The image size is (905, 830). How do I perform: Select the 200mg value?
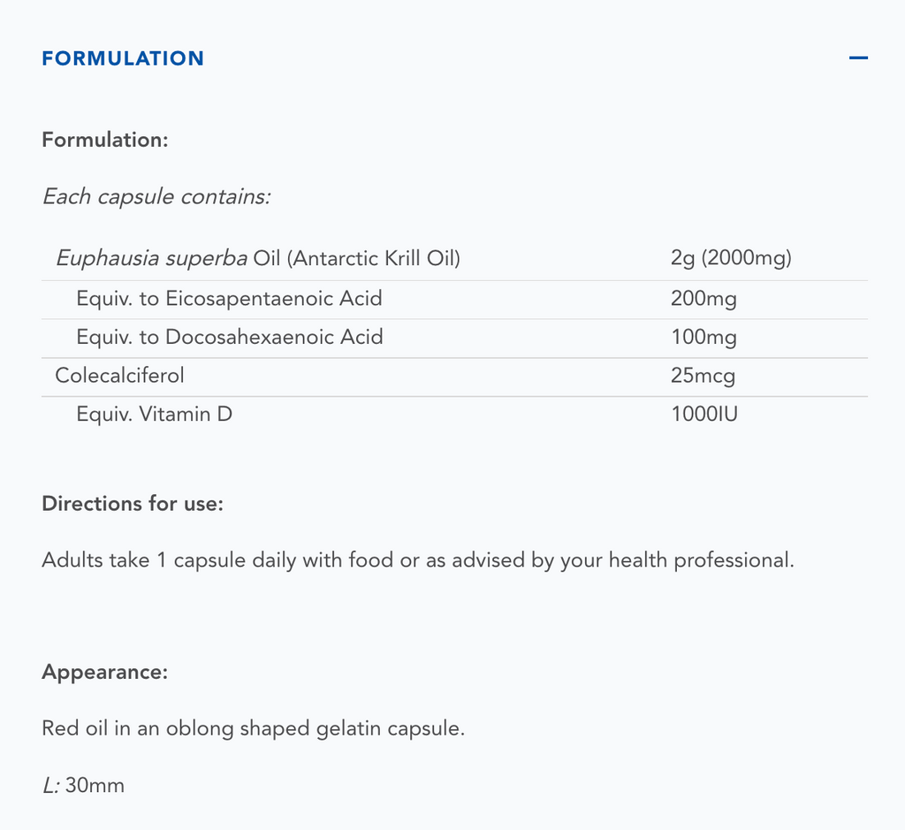pyautogui.click(x=703, y=299)
